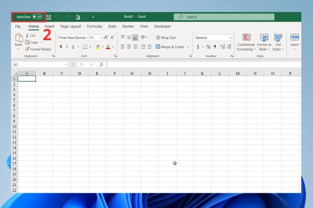Click the Redo arrow icon

pos(67,17)
